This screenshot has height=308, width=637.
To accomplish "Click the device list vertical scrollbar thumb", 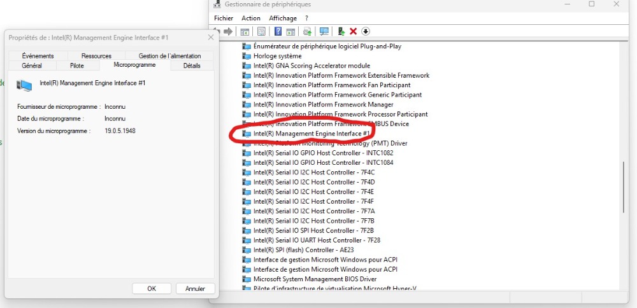I will point(624,188).
